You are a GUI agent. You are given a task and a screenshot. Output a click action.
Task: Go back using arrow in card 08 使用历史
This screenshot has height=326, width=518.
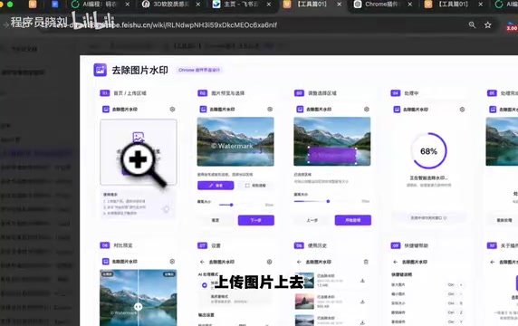[x=299, y=262]
